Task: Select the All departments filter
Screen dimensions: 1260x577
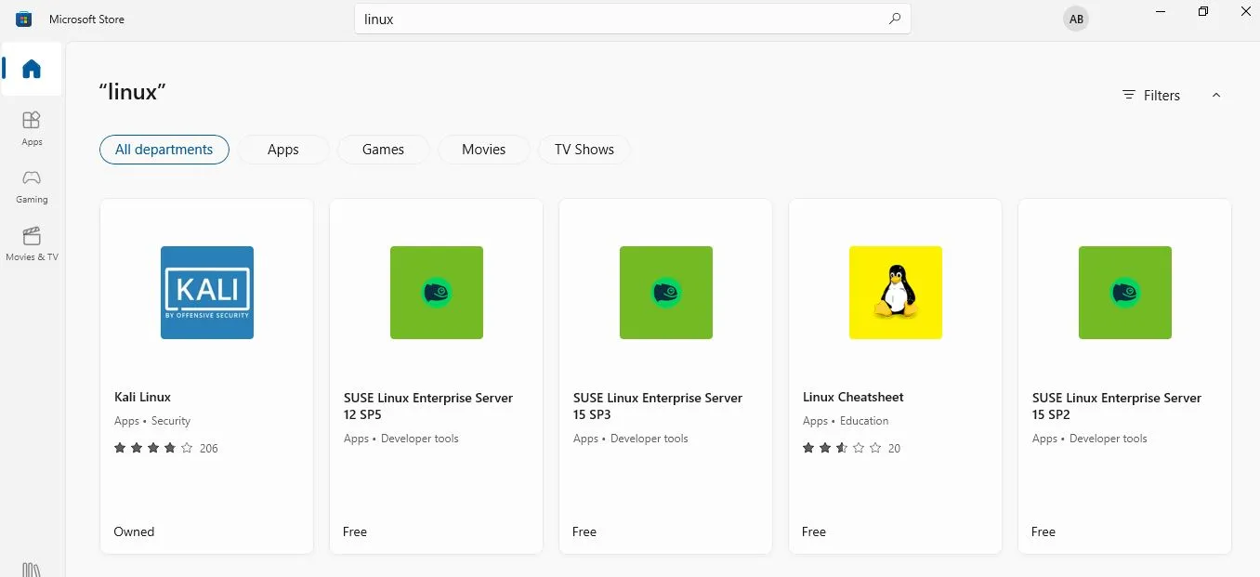Action: (x=164, y=150)
